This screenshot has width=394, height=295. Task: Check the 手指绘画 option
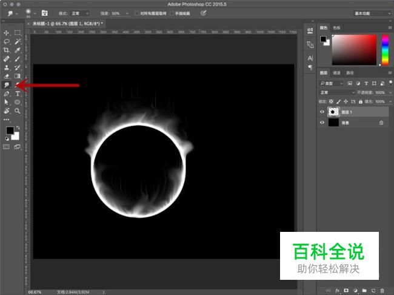pyautogui.click(x=173, y=13)
